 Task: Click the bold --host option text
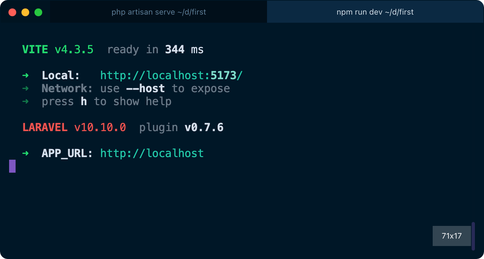tap(145, 89)
